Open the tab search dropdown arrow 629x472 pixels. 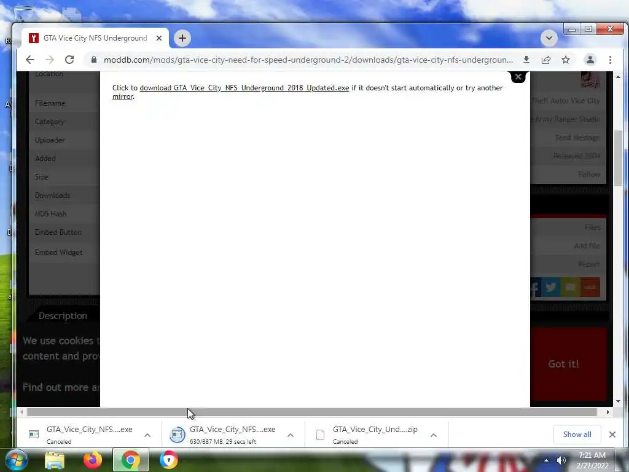coord(549,38)
